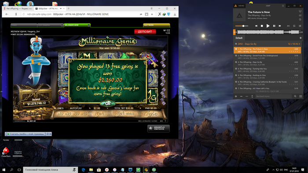Seek within the AIMP waveform progress bar
Viewport: 308px width, 173px height.
pyautogui.click(x=268, y=32)
